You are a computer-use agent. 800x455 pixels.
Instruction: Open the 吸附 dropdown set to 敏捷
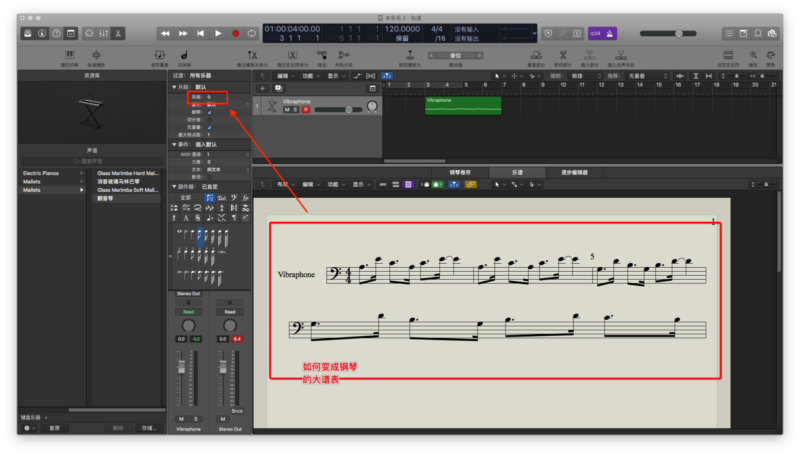click(x=586, y=76)
